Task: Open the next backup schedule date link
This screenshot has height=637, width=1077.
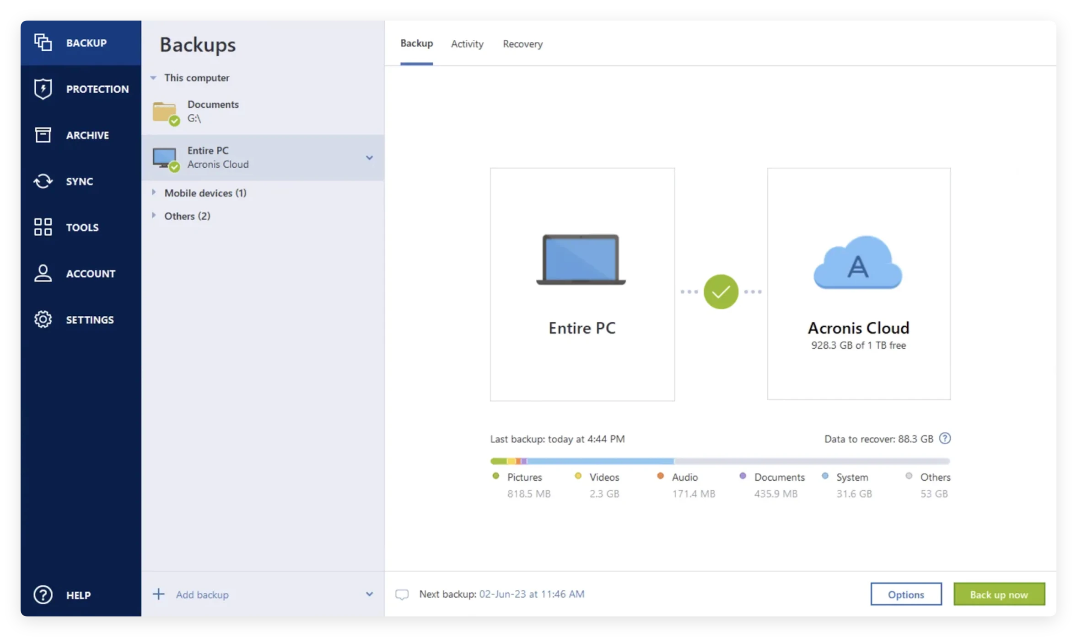Action: pos(532,594)
